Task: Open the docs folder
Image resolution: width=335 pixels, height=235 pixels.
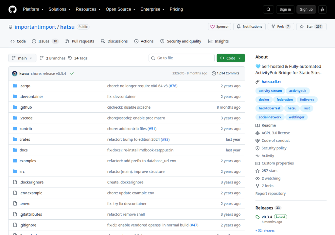Action: pyautogui.click(x=24, y=150)
